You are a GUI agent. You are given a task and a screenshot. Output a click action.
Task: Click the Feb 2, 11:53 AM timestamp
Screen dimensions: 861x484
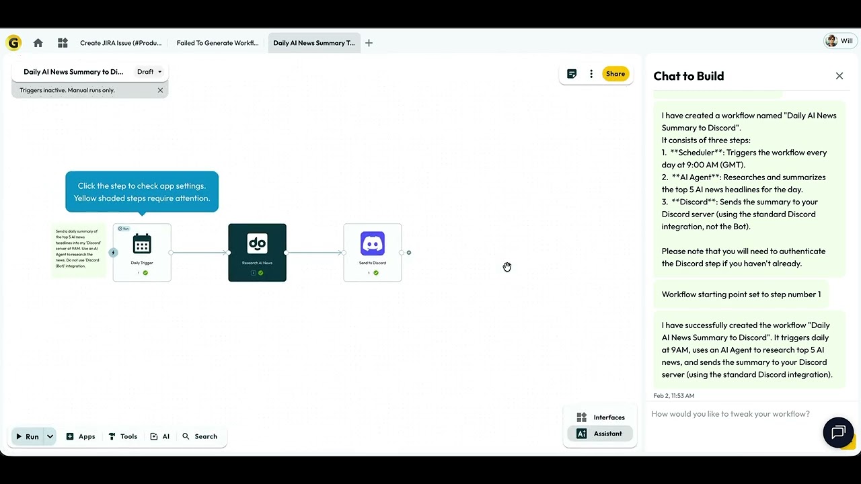click(x=674, y=395)
